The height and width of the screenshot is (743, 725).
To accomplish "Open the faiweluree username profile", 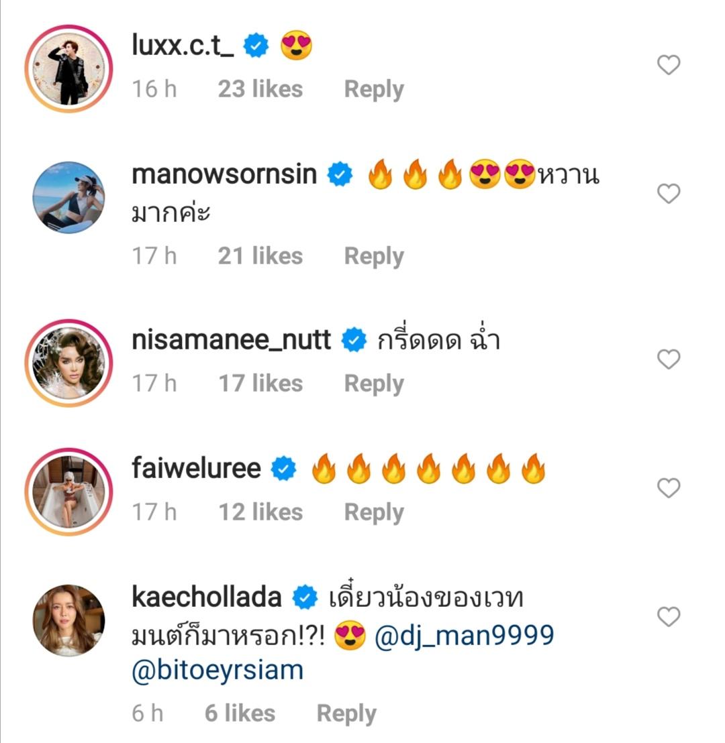I will pos(196,468).
